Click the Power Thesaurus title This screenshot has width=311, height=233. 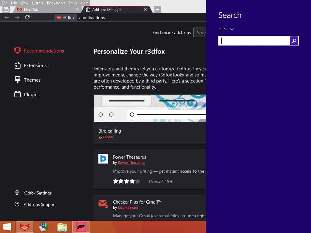pos(129,157)
